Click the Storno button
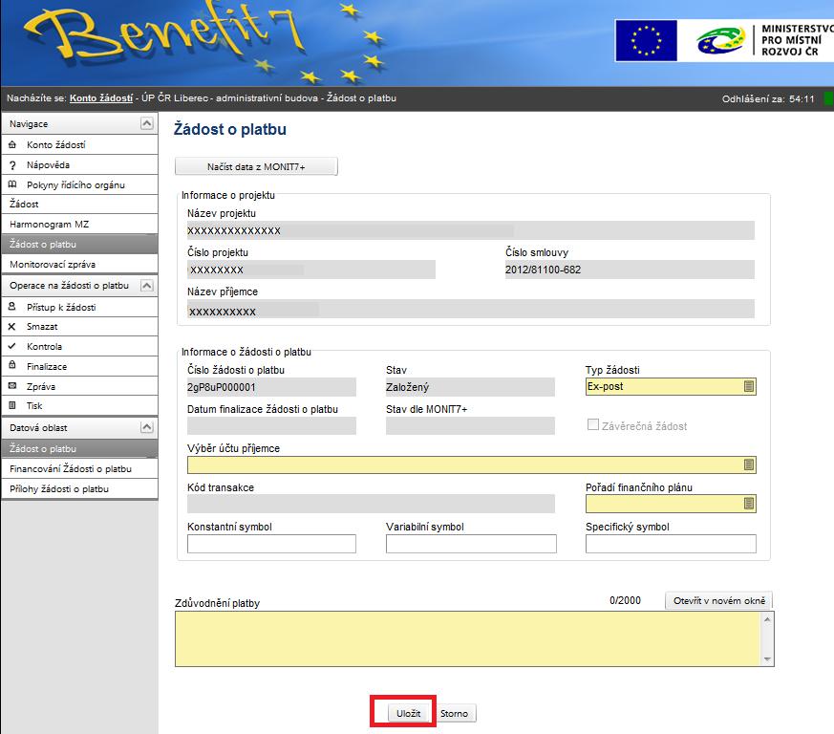 click(x=454, y=713)
